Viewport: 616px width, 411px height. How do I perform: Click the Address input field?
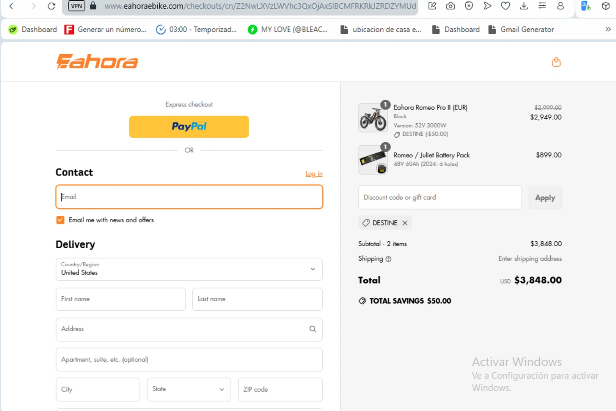(189, 329)
